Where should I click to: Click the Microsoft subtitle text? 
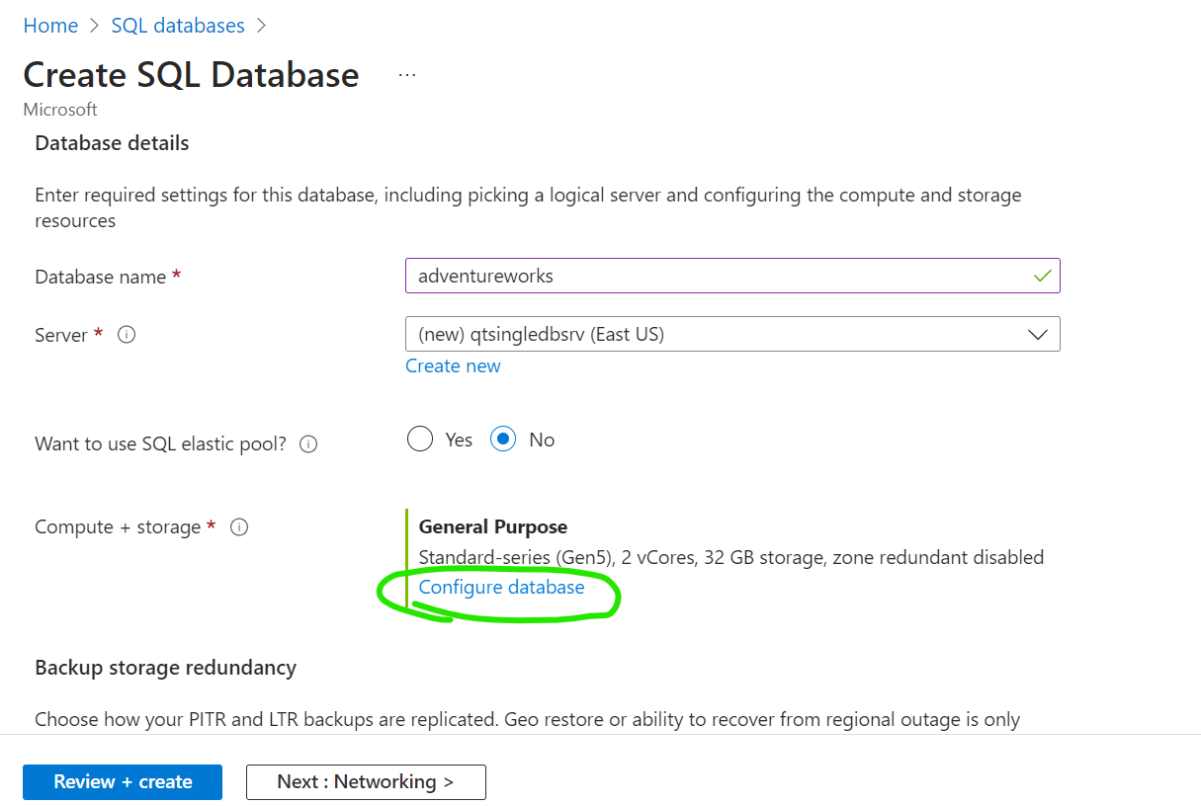click(60, 110)
